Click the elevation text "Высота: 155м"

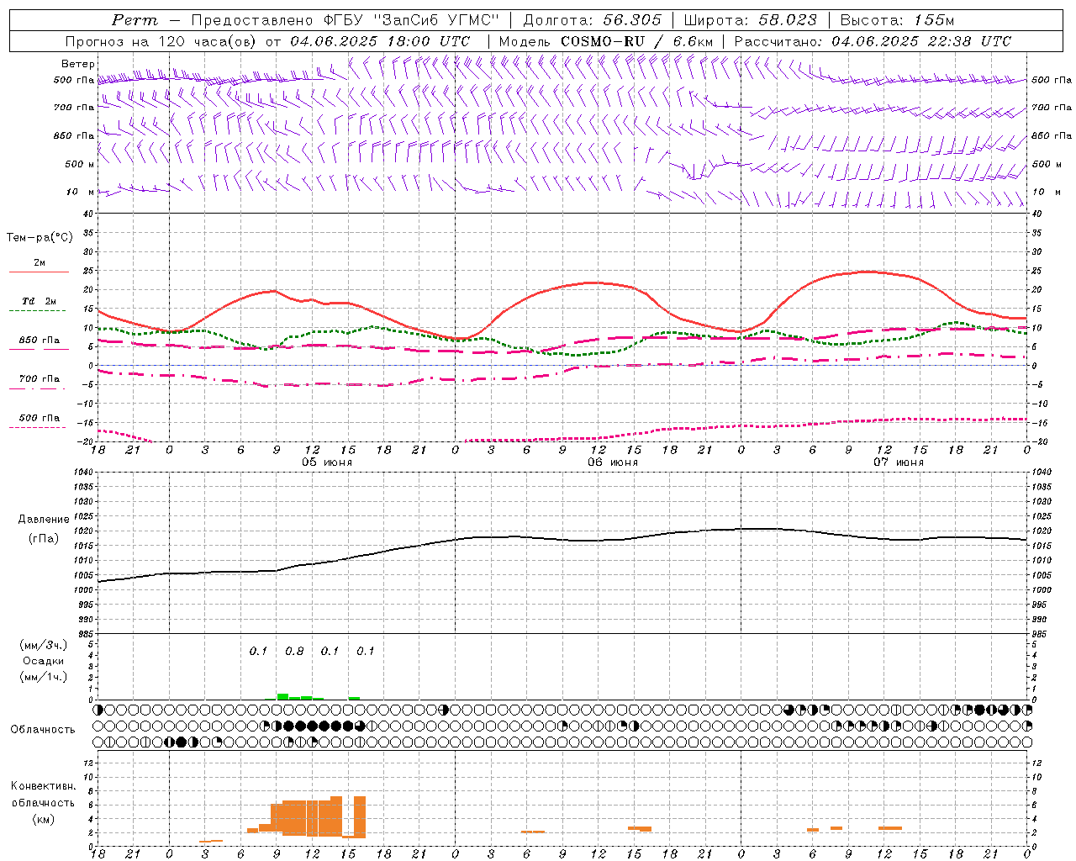897,20
